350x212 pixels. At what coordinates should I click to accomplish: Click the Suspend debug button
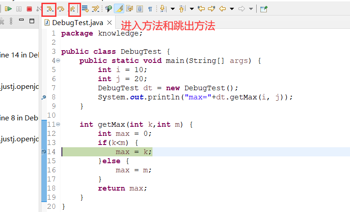click(19, 9)
